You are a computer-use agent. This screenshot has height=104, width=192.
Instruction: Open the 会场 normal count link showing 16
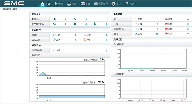pos(157,34)
